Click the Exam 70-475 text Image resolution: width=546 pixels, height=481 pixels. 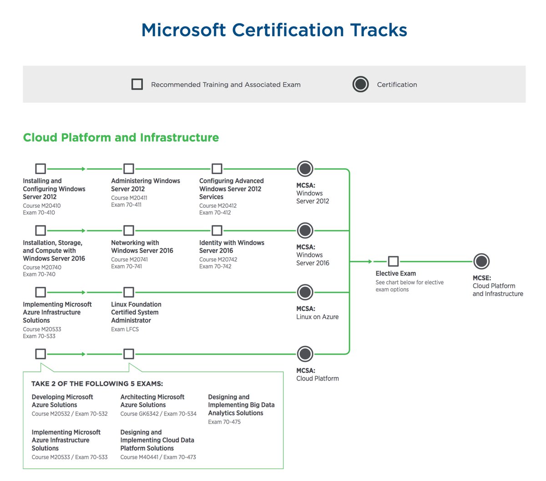tap(224, 422)
